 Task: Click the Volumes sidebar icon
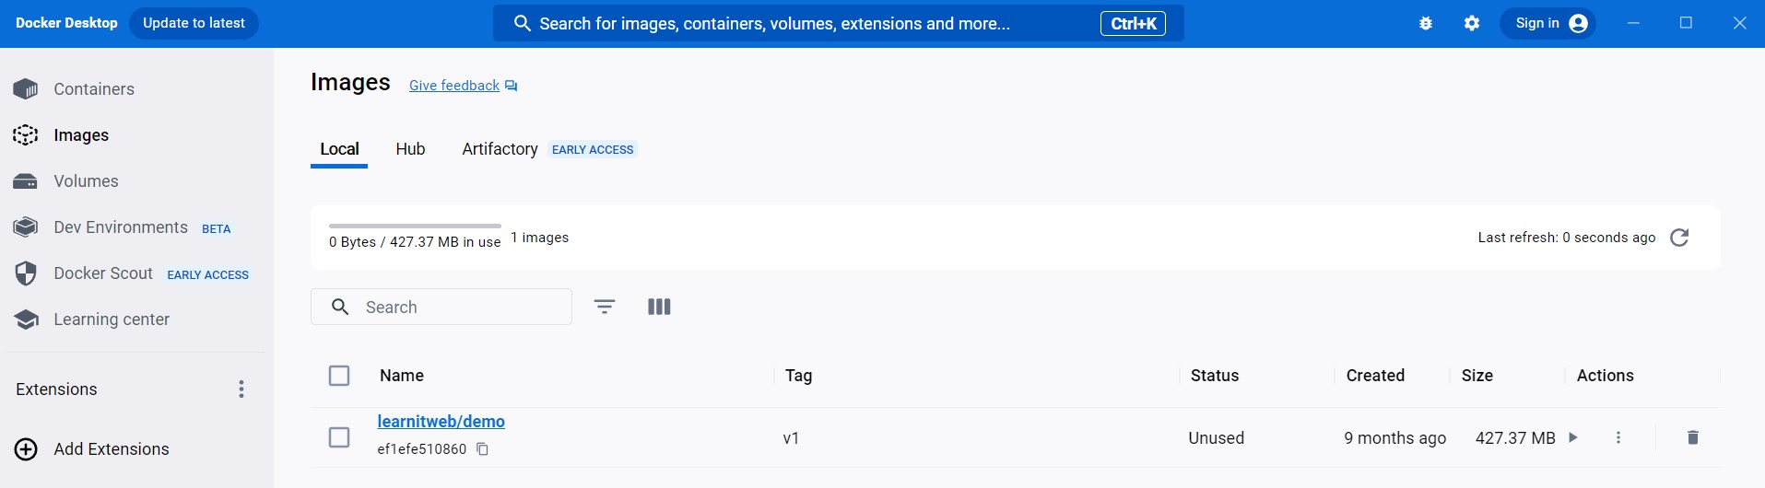(x=26, y=181)
